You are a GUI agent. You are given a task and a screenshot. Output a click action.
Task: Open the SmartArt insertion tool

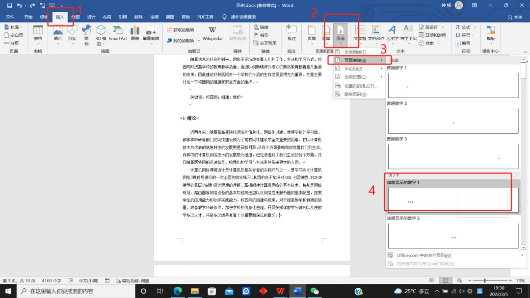[x=118, y=34]
